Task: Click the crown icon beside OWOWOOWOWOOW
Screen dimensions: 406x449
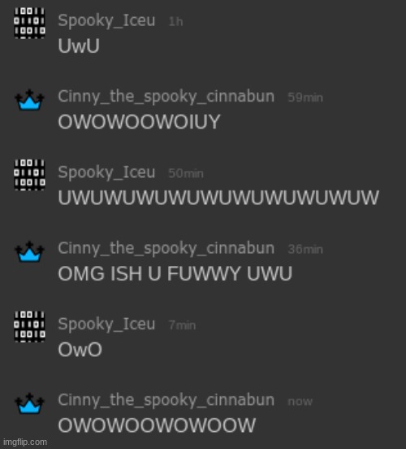Action: pyautogui.click(x=29, y=403)
